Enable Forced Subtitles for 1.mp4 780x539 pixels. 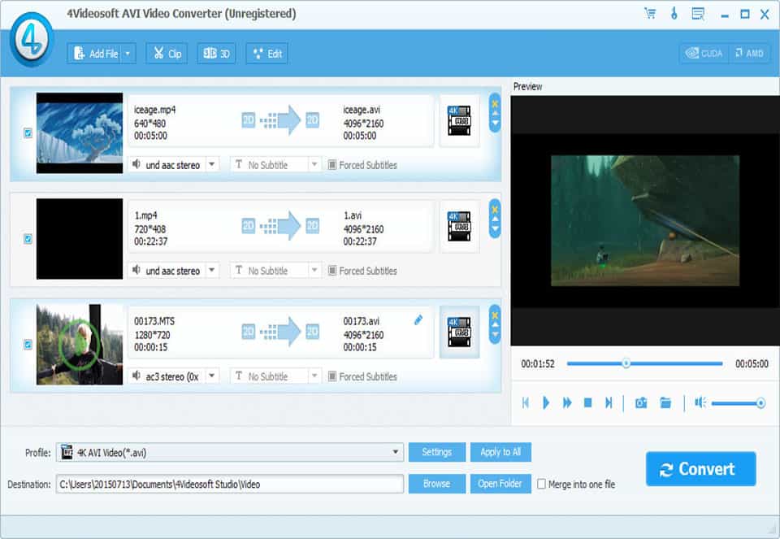tap(332, 271)
